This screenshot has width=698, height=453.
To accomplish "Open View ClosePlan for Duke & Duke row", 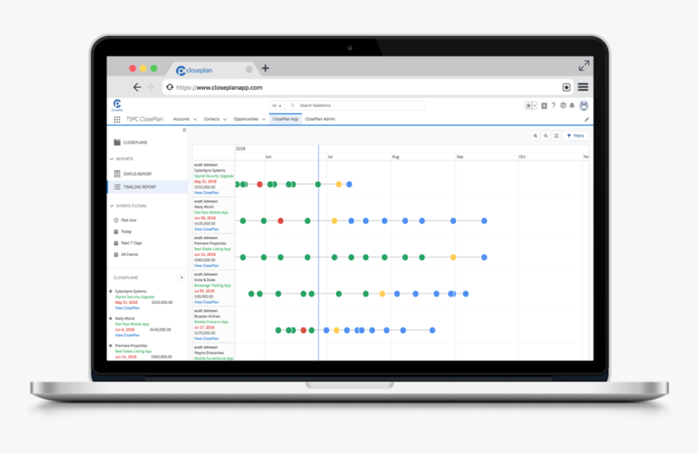I will (206, 301).
